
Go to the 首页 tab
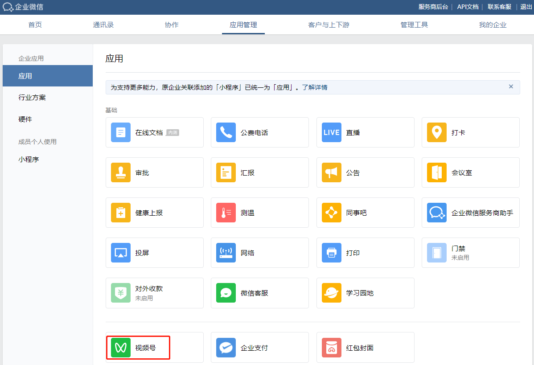[35, 25]
